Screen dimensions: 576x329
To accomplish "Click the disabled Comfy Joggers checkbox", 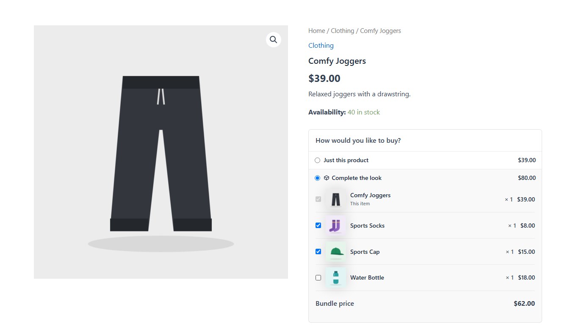I will coord(318,199).
